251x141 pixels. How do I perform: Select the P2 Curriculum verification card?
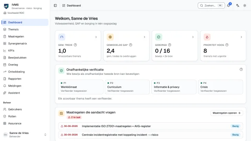click(127, 87)
